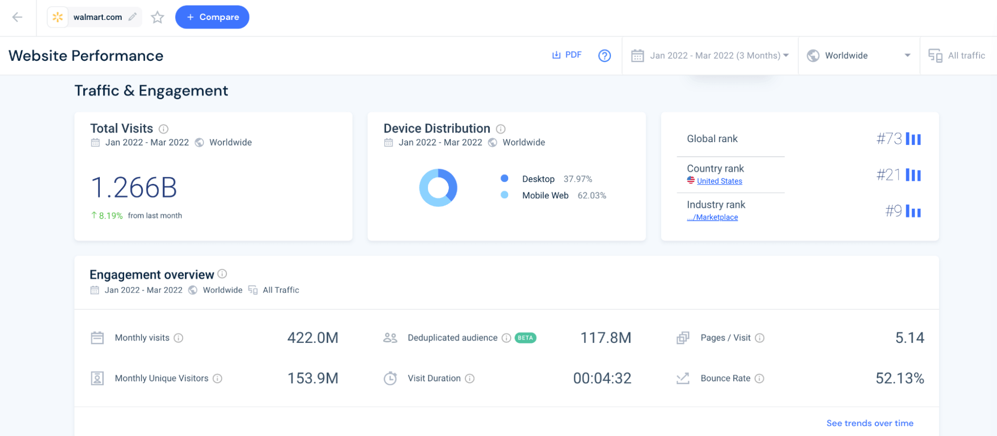Expand the Worldwide country dropdown
This screenshot has height=436, width=997.
[x=859, y=55]
